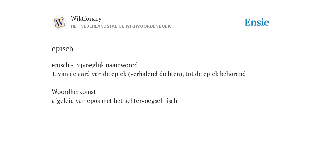
Task: Click the episch heading
Action: (x=63, y=49)
